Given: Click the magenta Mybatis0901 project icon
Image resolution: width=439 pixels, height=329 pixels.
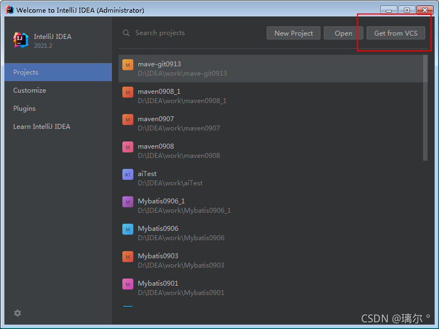Looking at the screenshot, I should tap(128, 284).
